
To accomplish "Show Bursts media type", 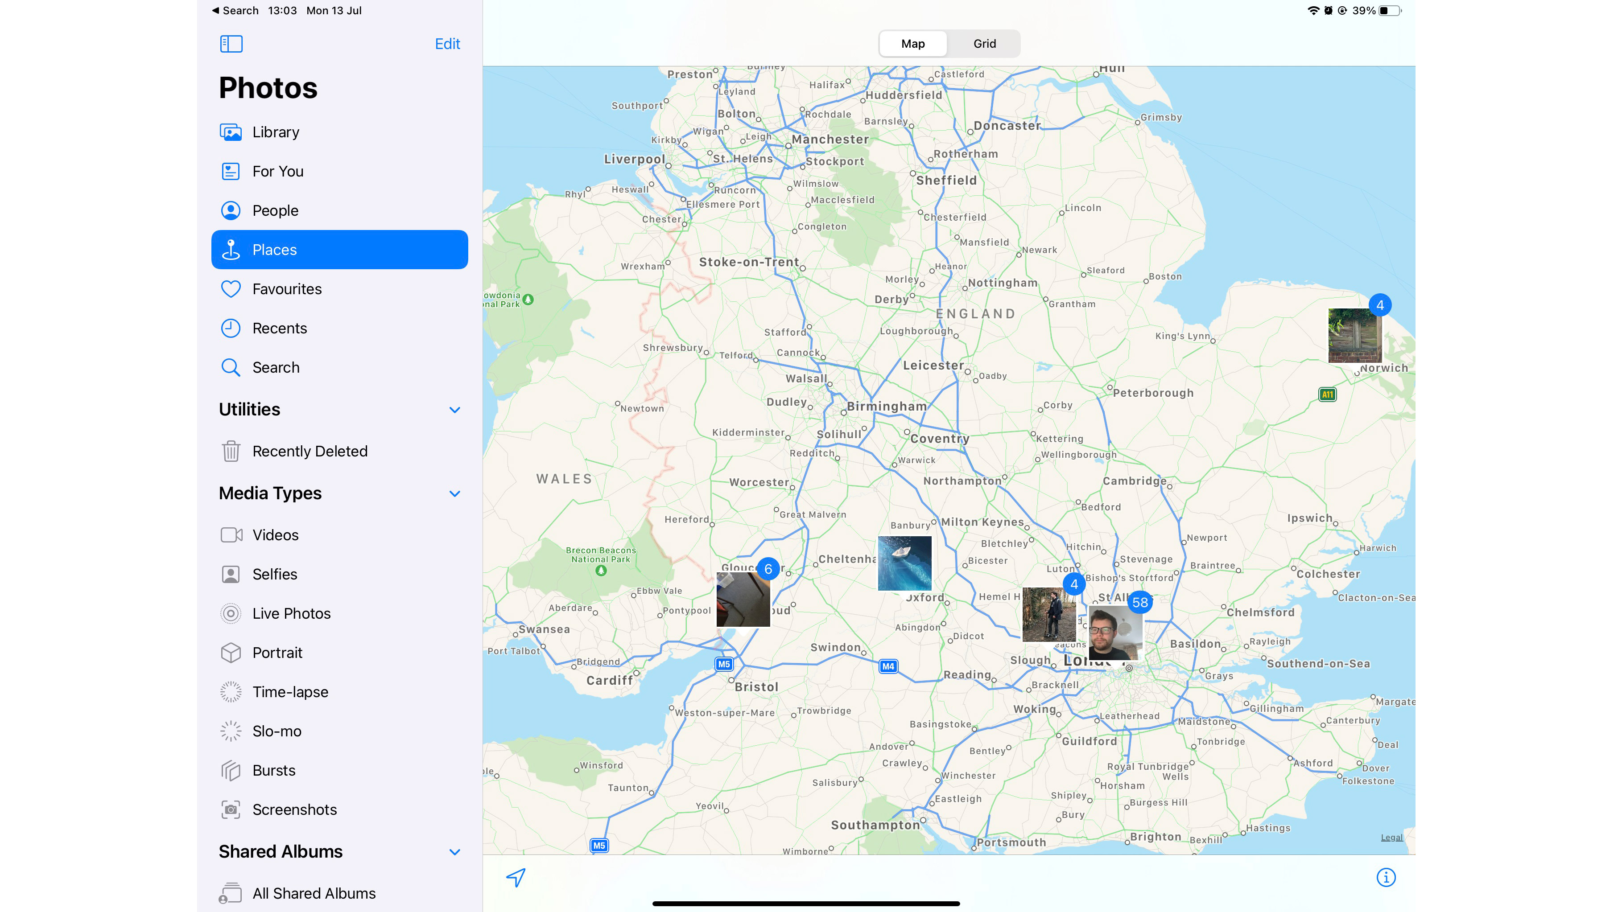I will click(x=339, y=770).
